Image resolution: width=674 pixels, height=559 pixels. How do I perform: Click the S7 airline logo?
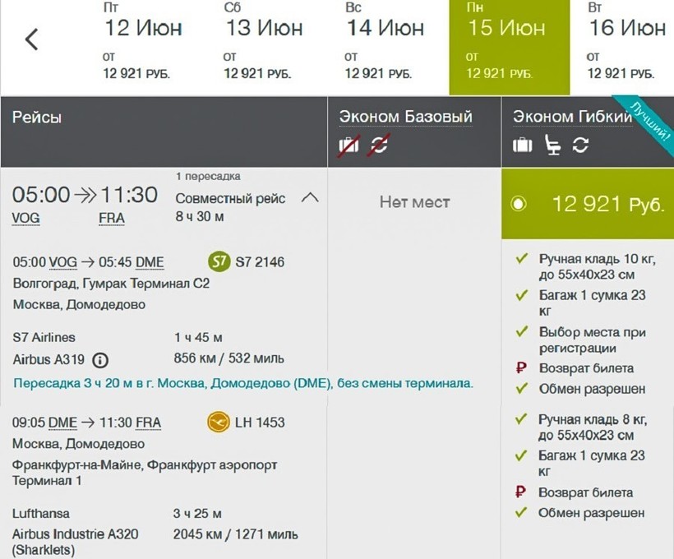click(219, 262)
